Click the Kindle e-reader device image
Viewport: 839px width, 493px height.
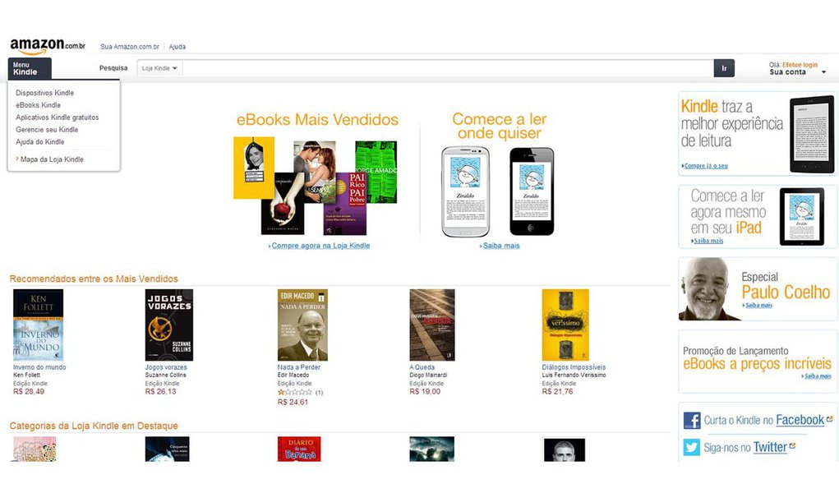coord(811,134)
